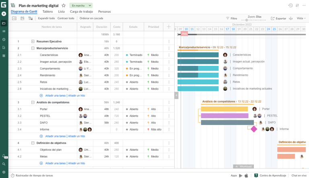The height and width of the screenshot is (178, 309).
Task: Open the projects folder icon in sidebar
Action: click(4, 23)
